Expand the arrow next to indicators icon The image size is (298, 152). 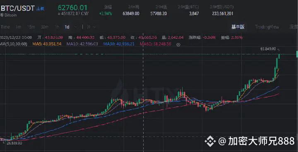tap(94, 27)
